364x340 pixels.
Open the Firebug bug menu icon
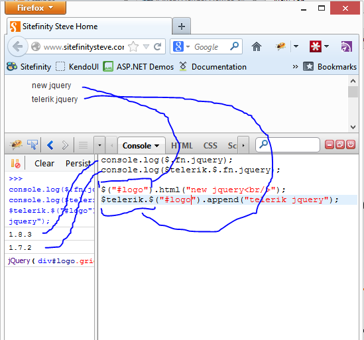point(16,145)
